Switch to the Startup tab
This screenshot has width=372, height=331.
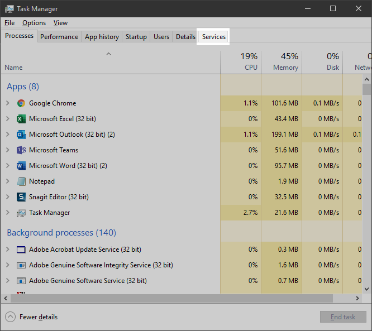pos(136,37)
